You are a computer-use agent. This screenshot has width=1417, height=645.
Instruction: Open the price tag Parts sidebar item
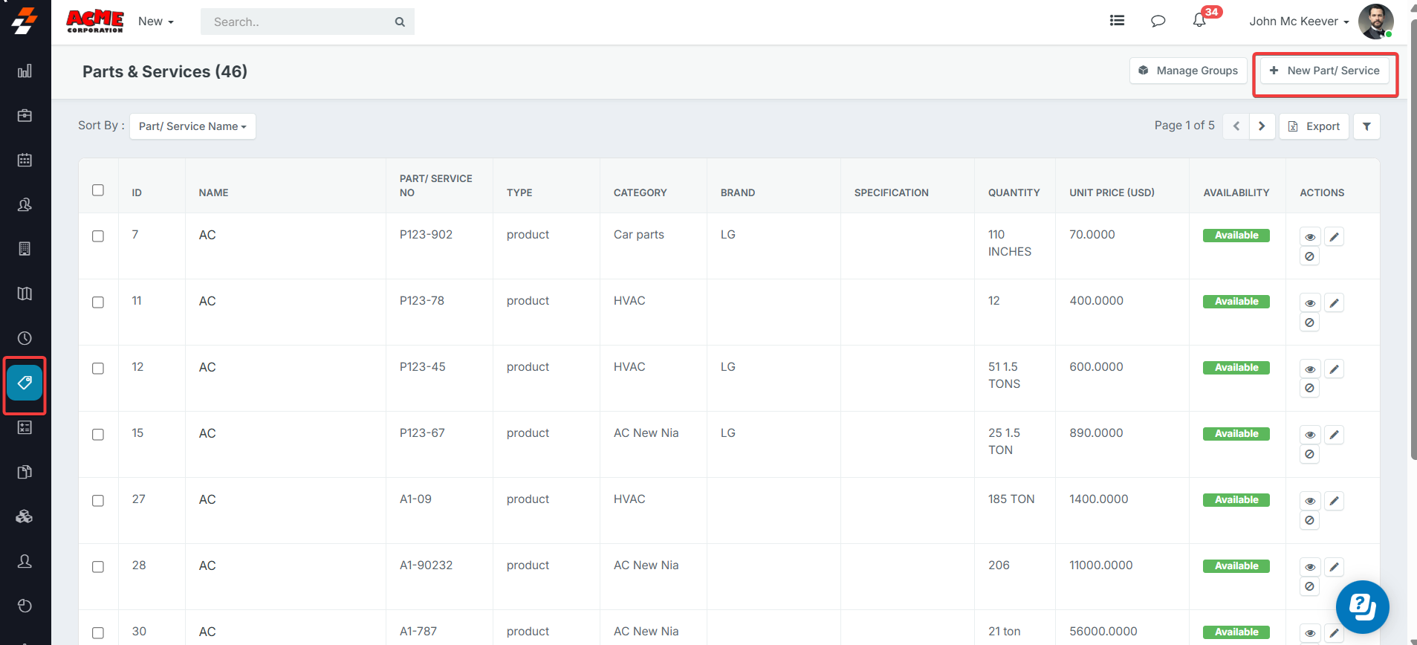[25, 383]
